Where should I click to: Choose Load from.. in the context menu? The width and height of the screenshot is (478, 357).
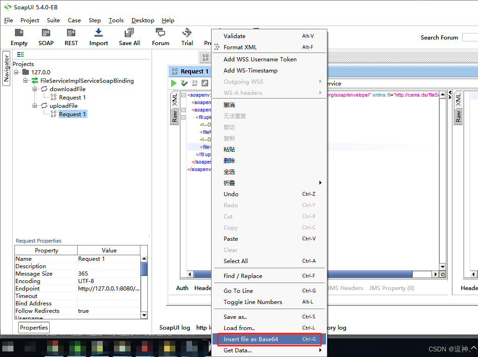(269, 328)
